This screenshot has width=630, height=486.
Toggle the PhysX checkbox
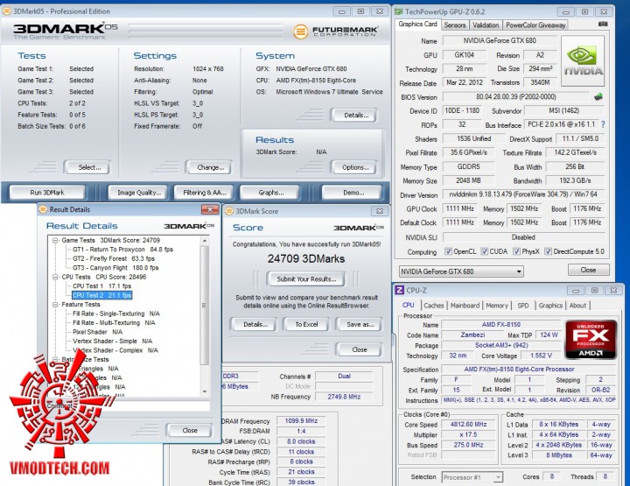517,251
